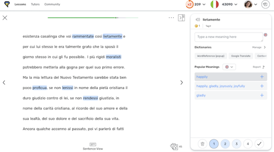274x152 pixels.
Task: Mark word as known with checkmark
Action: click(x=259, y=144)
